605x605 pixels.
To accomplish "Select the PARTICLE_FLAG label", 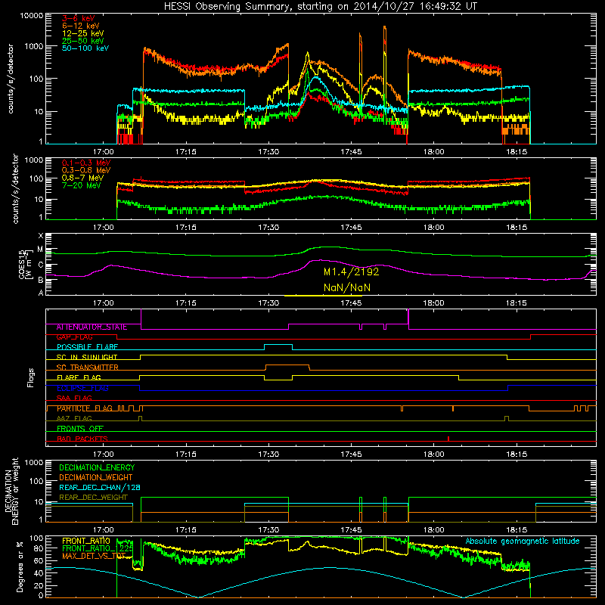I will point(85,408).
